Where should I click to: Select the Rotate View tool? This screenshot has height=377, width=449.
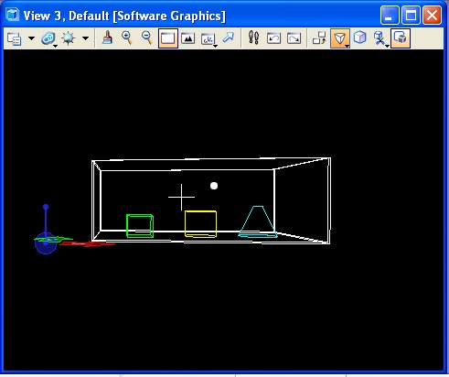(208, 39)
